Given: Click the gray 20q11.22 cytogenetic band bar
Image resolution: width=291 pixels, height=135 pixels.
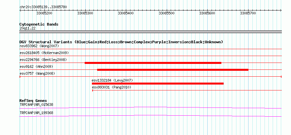Looking at the screenshot, I should [x=150, y=32].
